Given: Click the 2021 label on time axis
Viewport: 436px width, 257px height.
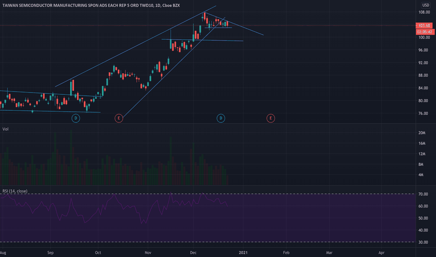Looking at the screenshot, I should point(243,252).
